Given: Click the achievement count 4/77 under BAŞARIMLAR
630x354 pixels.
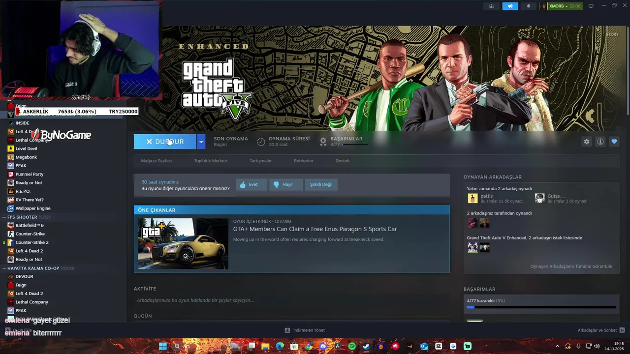Looking at the screenshot, I should coord(335,145).
